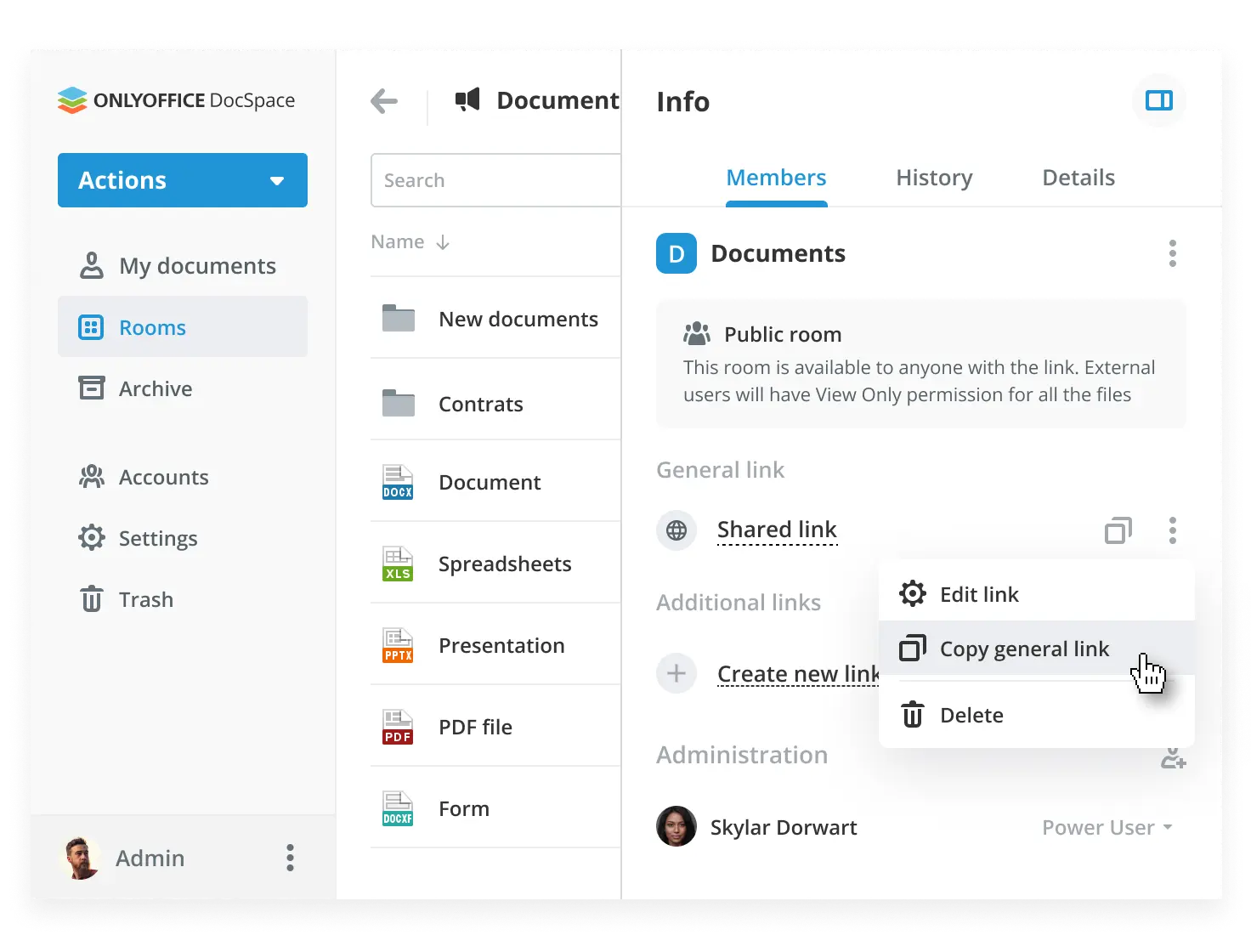
Task: Open the Shared link three-dot menu
Action: (x=1172, y=530)
